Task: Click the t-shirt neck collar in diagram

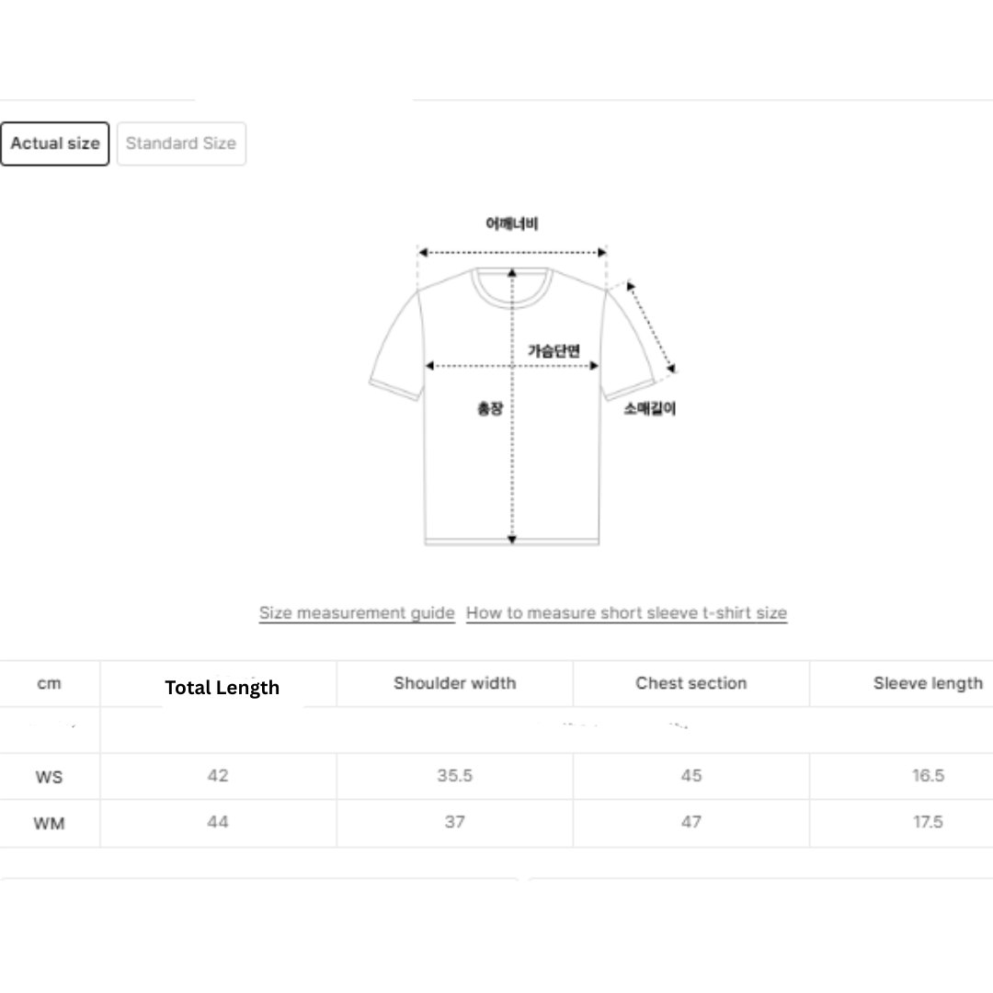Action: (x=512, y=283)
